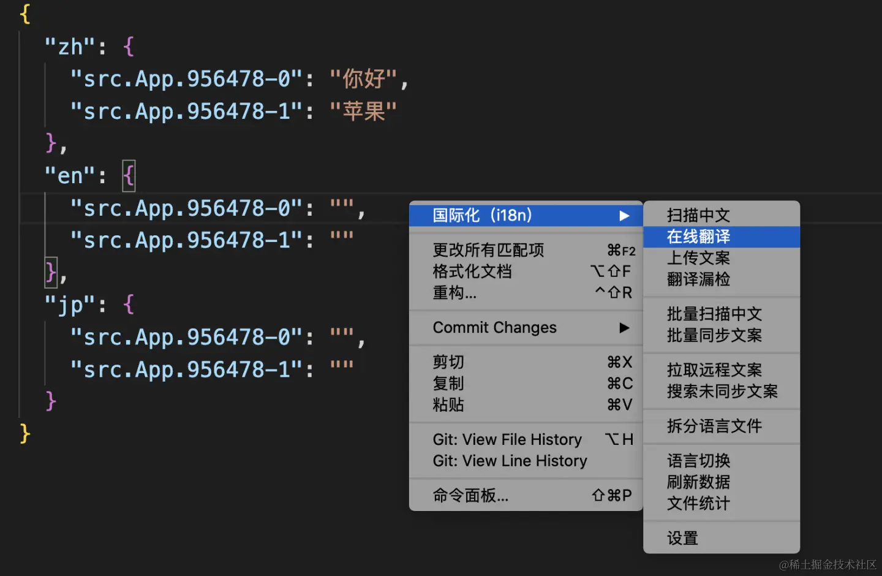Click the highlighted closing brace of en block

[51, 273]
